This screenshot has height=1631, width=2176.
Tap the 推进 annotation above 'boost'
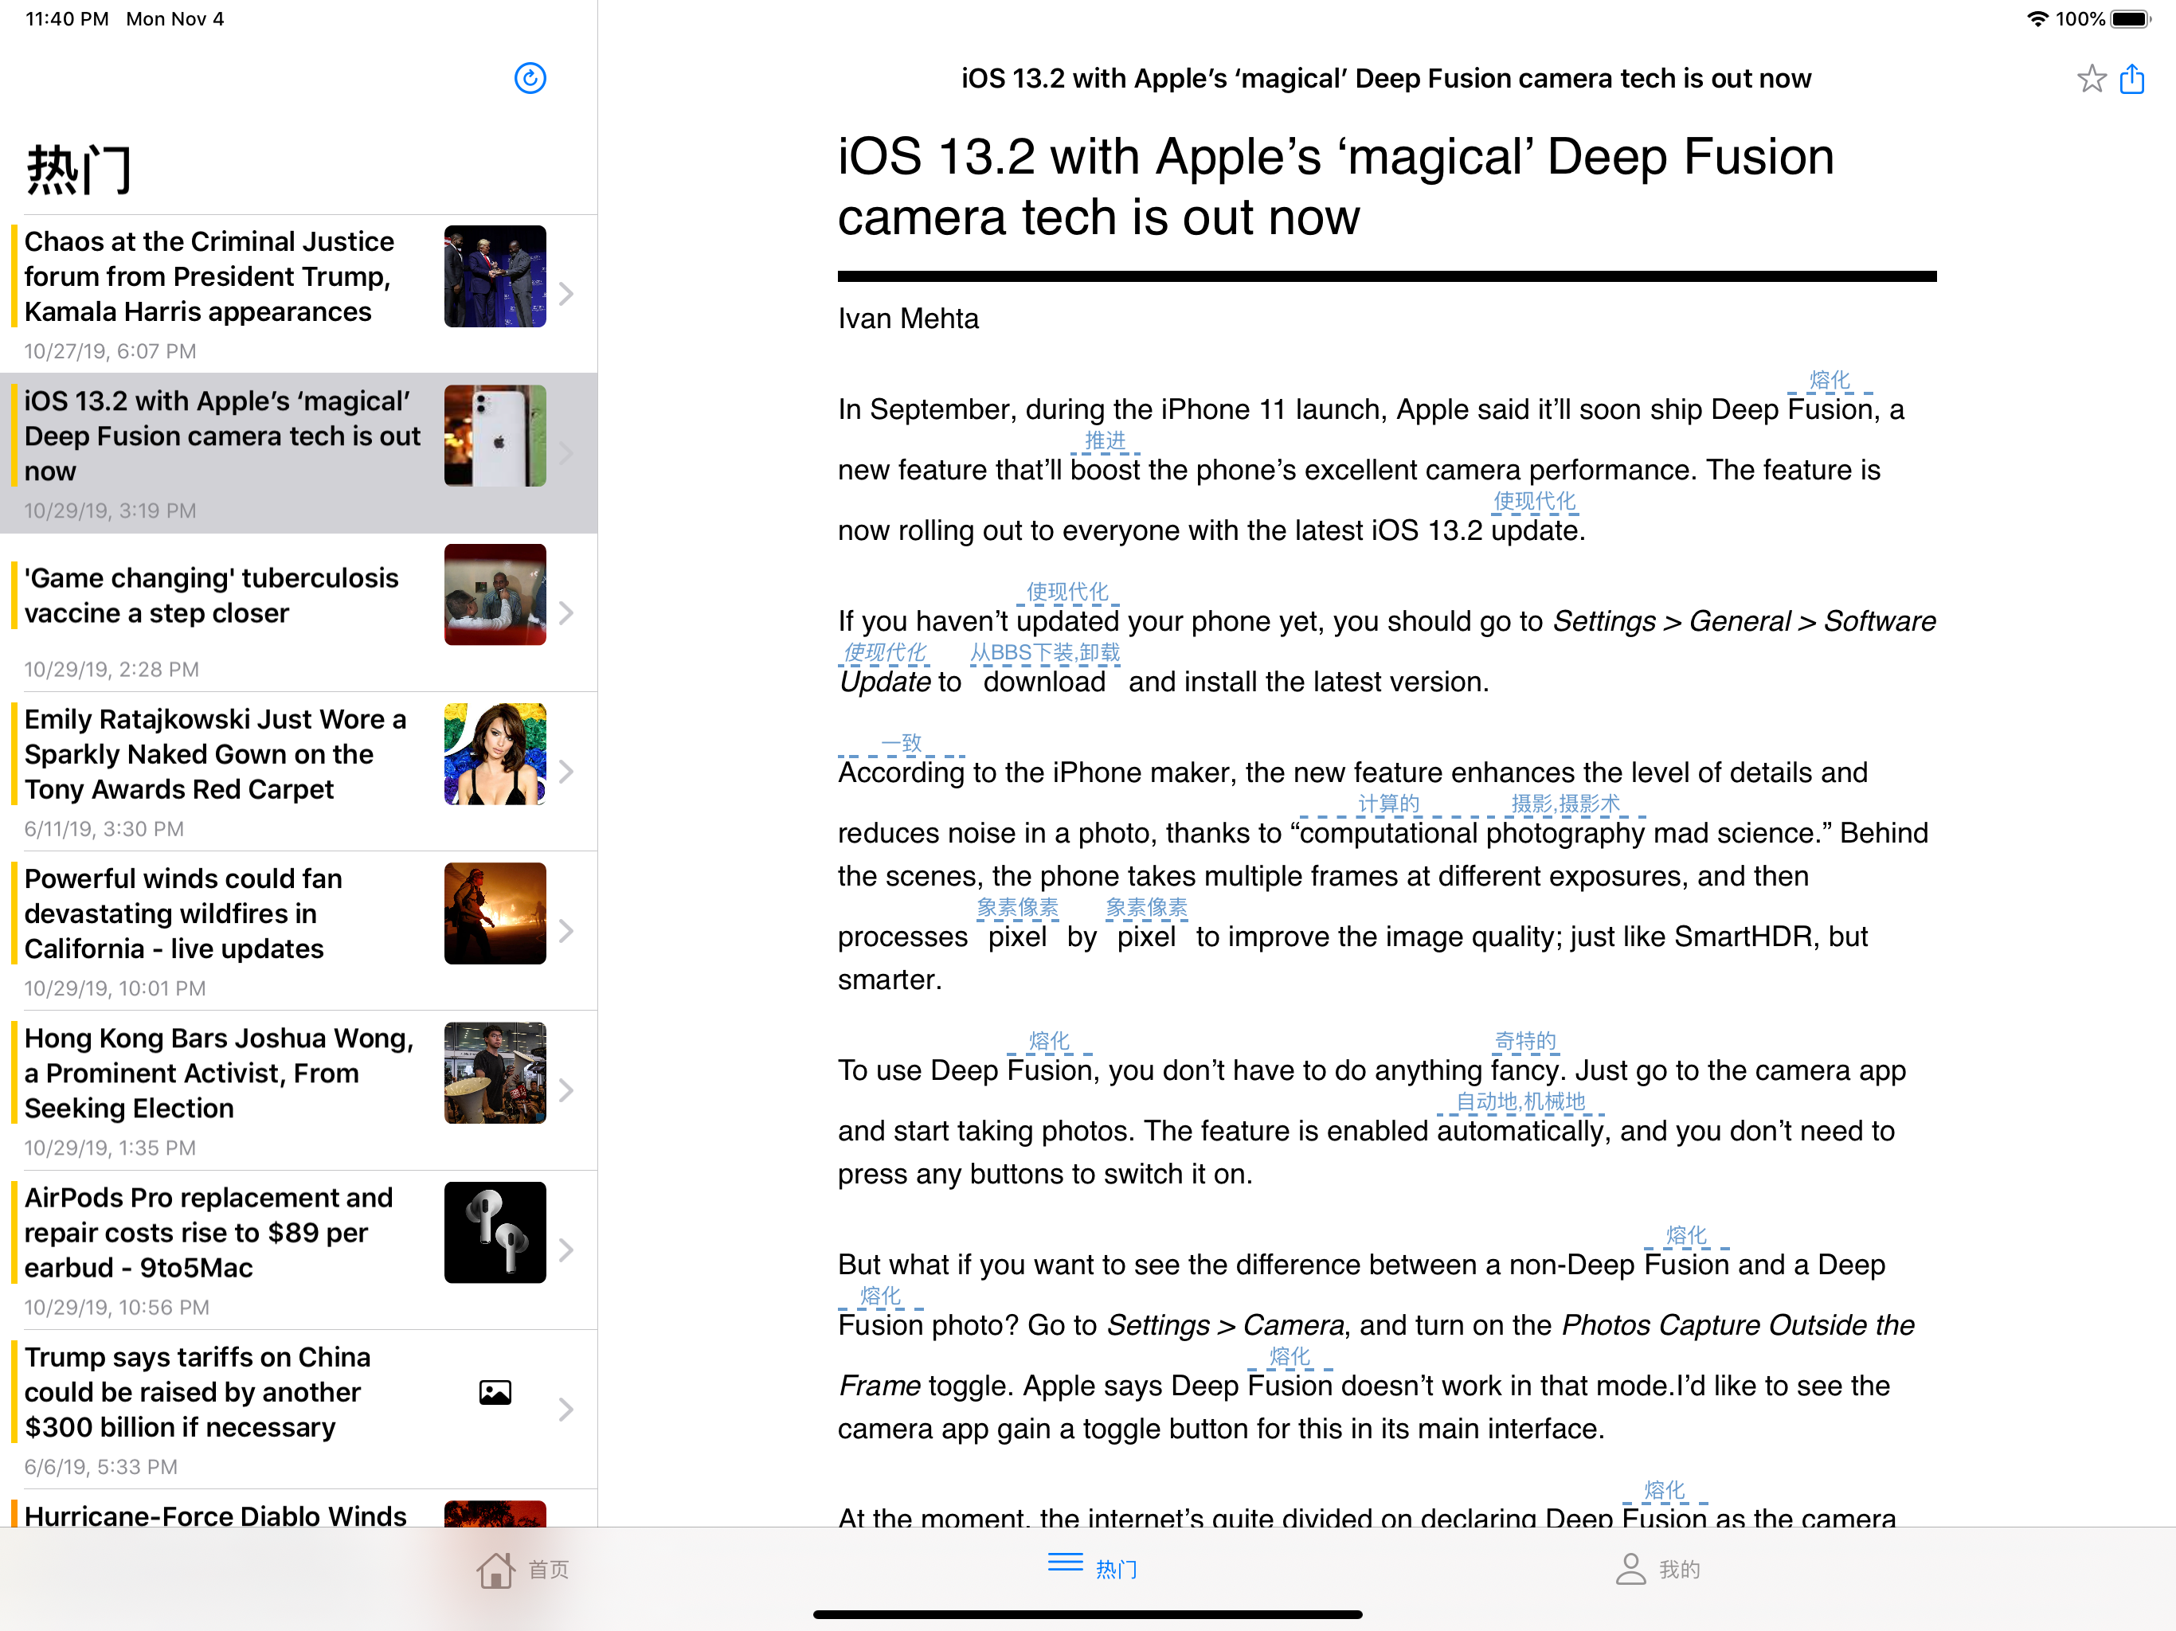tap(1105, 440)
